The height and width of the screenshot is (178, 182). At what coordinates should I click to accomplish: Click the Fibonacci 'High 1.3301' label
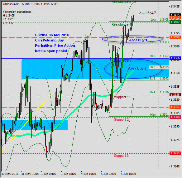click(159, 115)
